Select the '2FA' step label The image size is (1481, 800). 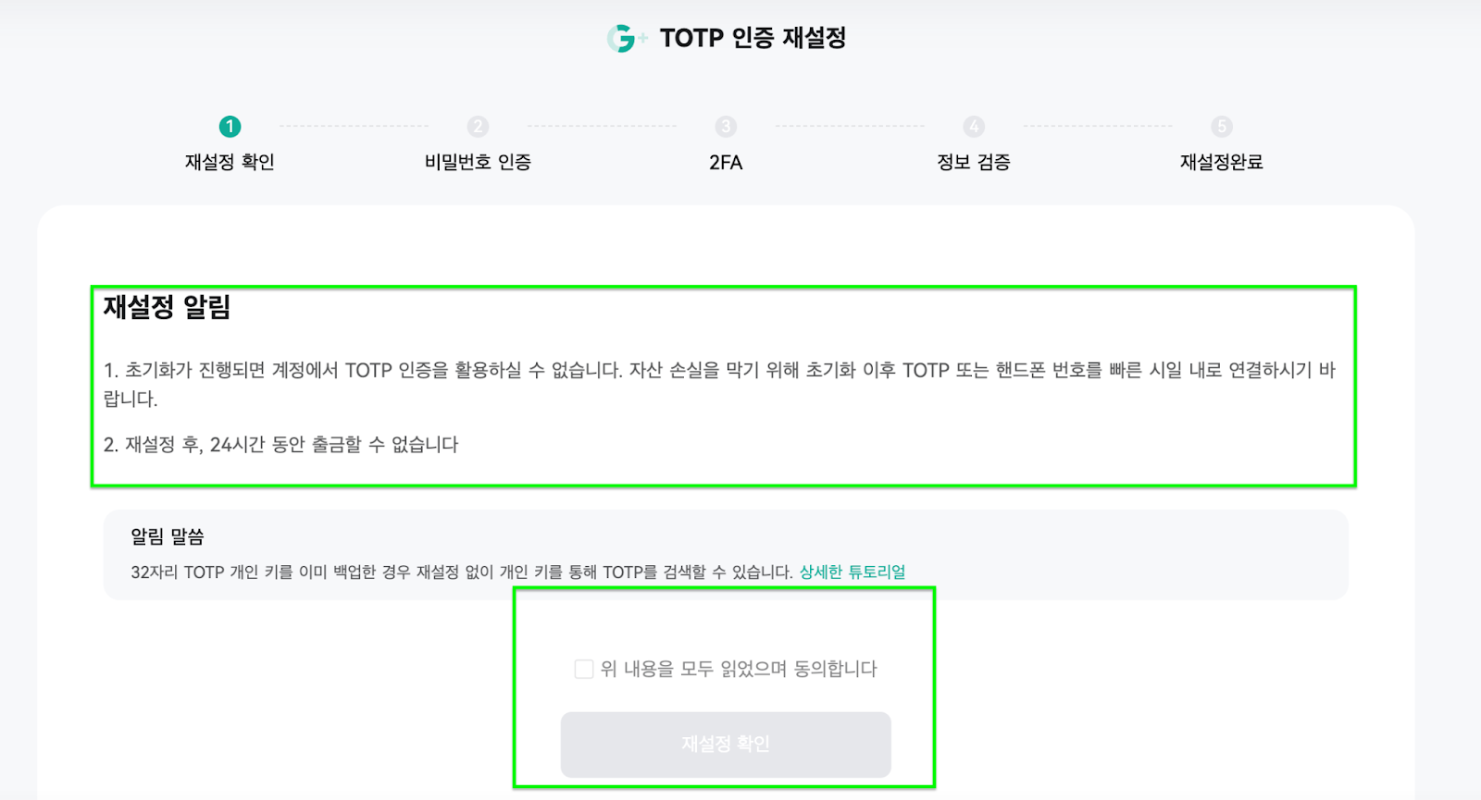(x=726, y=162)
